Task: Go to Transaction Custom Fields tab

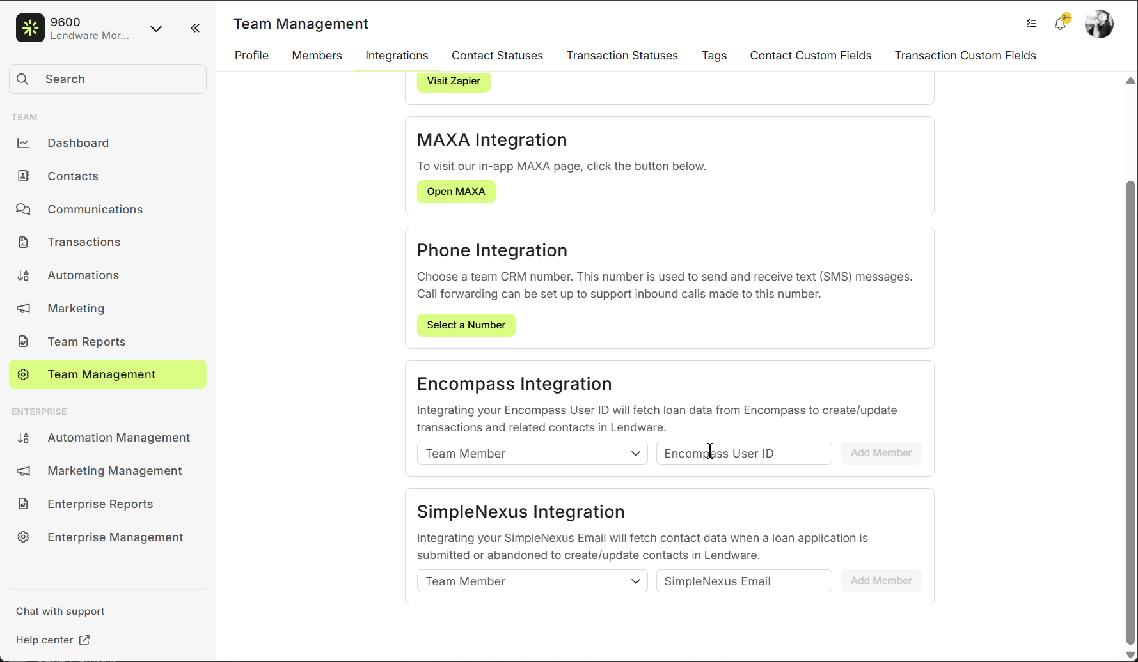Action: click(965, 56)
